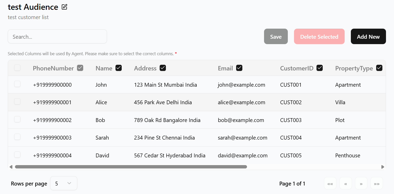This screenshot has width=394, height=194.
Task: Check the select-all rows header checkbox
Action: click(17, 68)
